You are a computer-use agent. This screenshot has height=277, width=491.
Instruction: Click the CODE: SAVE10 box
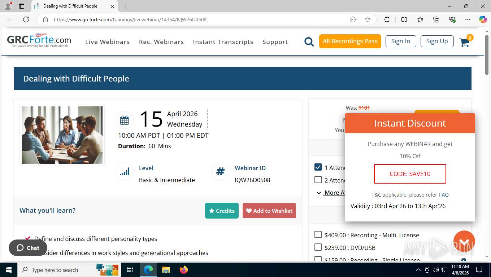tap(410, 174)
